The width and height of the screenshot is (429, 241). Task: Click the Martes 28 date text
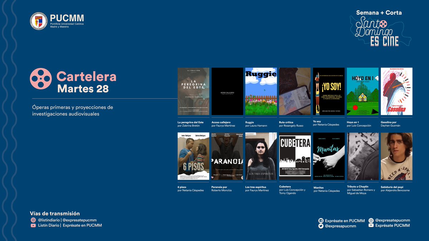click(x=83, y=89)
